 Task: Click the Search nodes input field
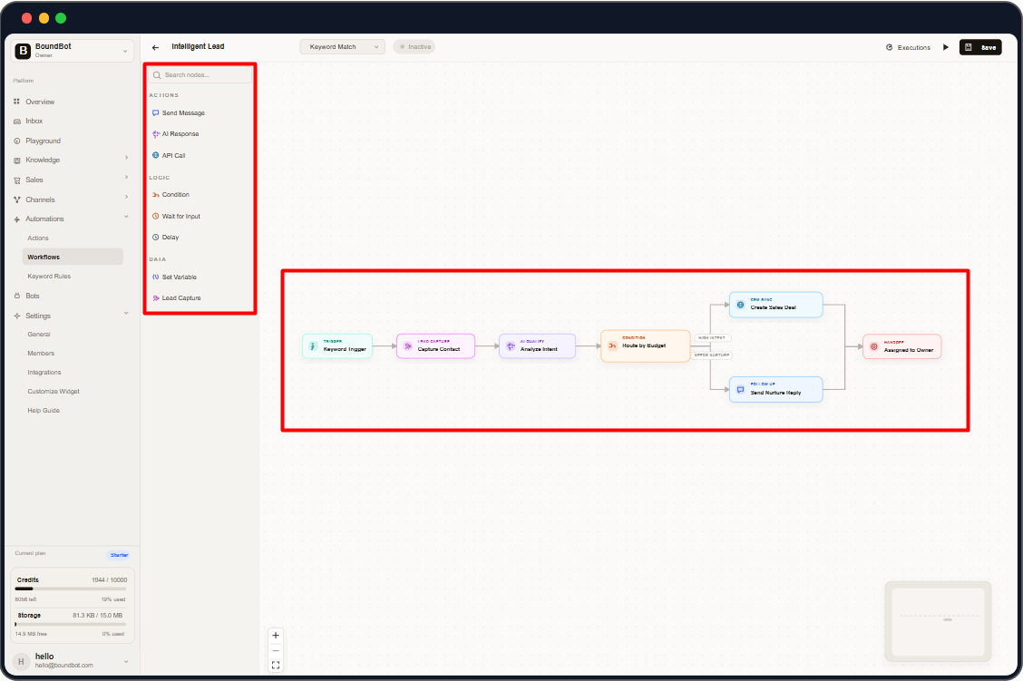click(x=200, y=74)
